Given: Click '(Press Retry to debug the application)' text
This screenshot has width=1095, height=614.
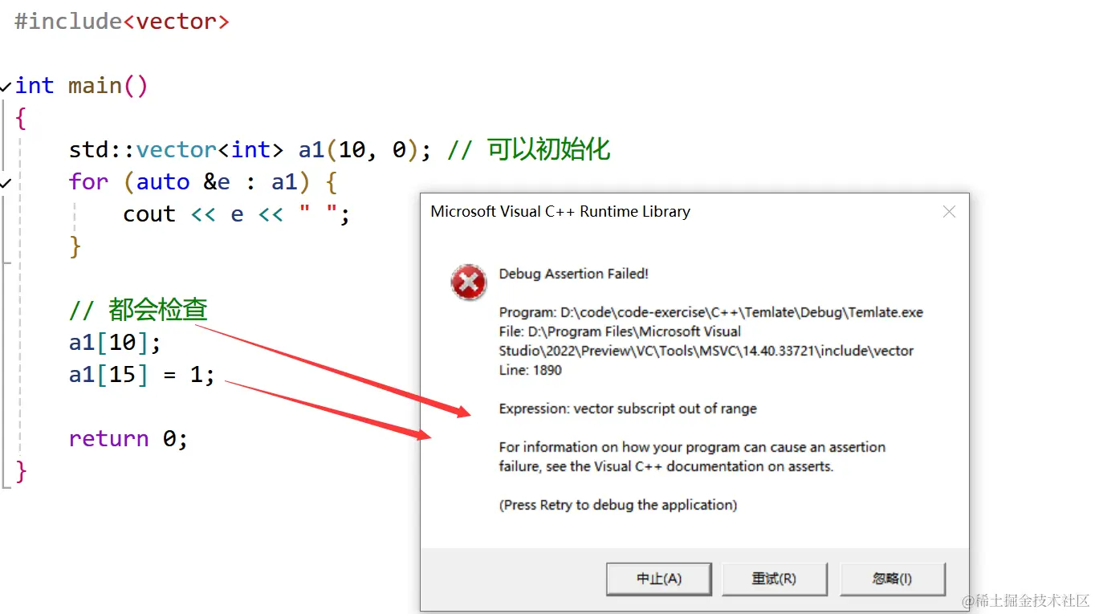Looking at the screenshot, I should click(x=618, y=505).
